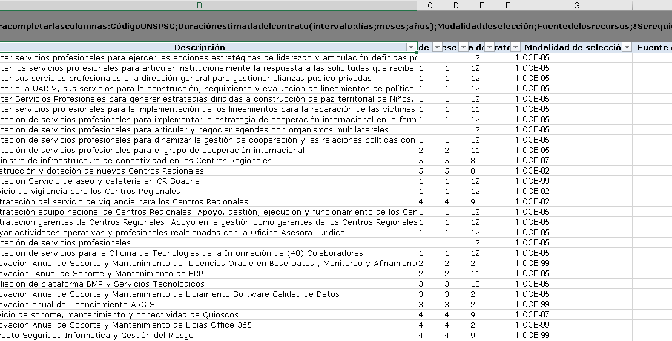Select column C value 2 in the grupo de cooperación internacional row

pyautogui.click(x=430, y=150)
